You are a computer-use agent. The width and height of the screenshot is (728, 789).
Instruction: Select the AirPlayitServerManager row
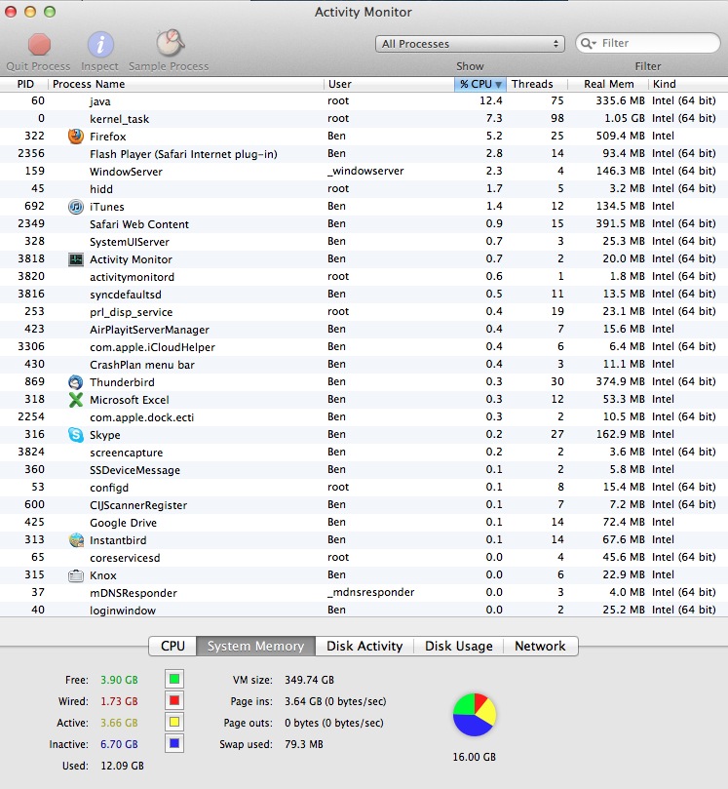point(364,329)
